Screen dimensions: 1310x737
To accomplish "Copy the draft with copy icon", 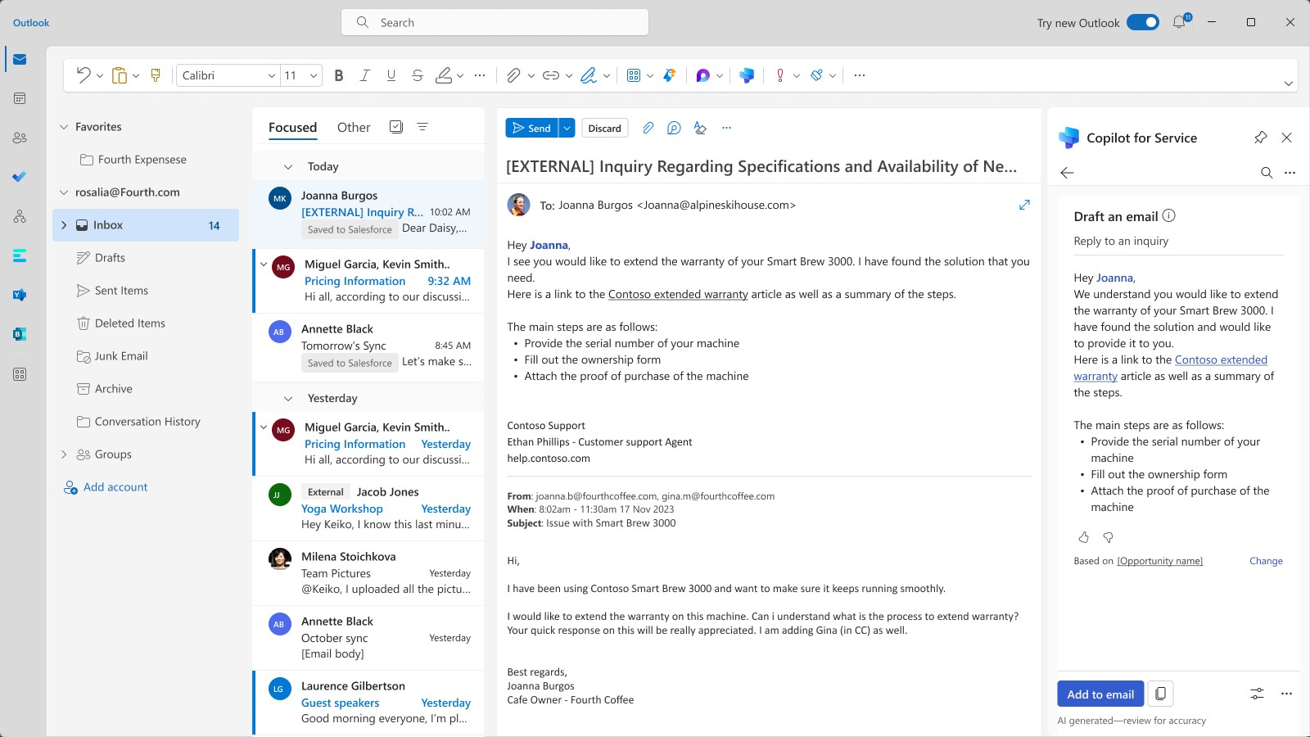I will [x=1161, y=694].
